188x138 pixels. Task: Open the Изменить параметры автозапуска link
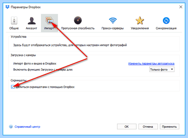tap(151, 64)
